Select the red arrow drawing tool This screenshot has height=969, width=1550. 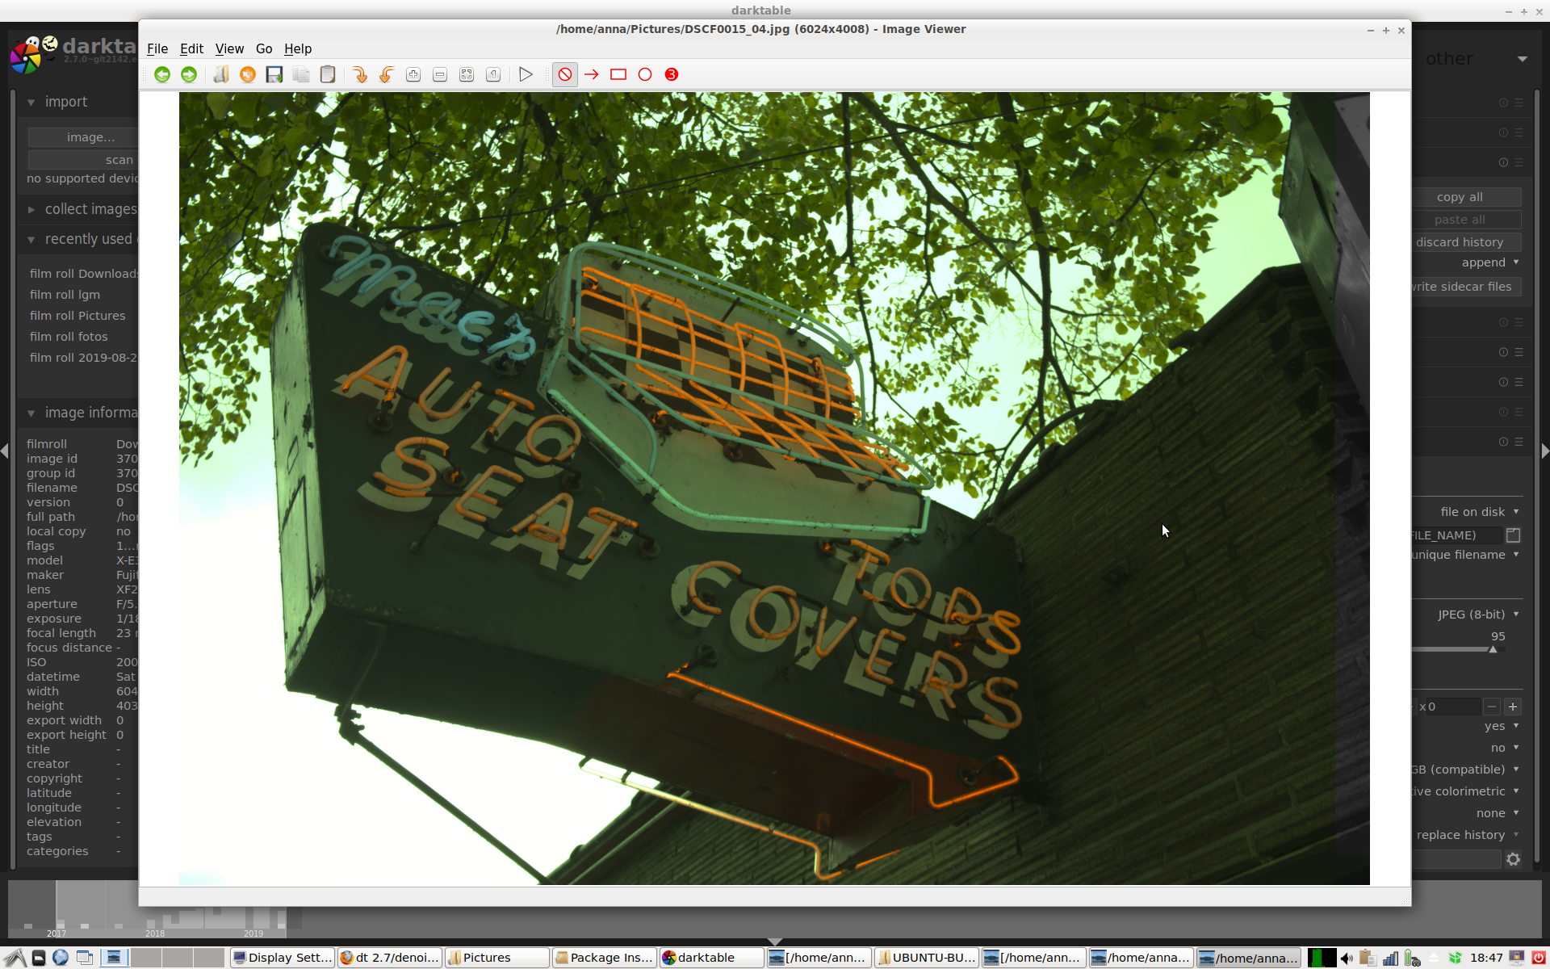coord(592,74)
